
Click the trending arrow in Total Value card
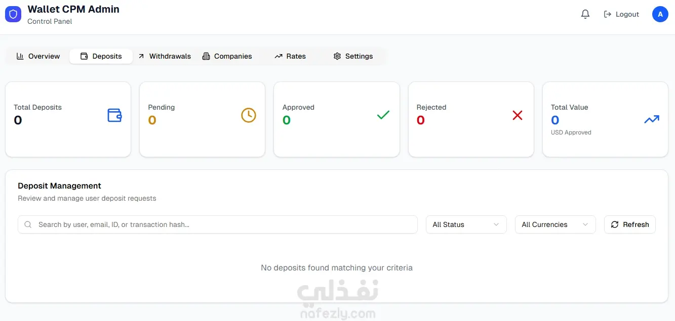click(x=652, y=119)
